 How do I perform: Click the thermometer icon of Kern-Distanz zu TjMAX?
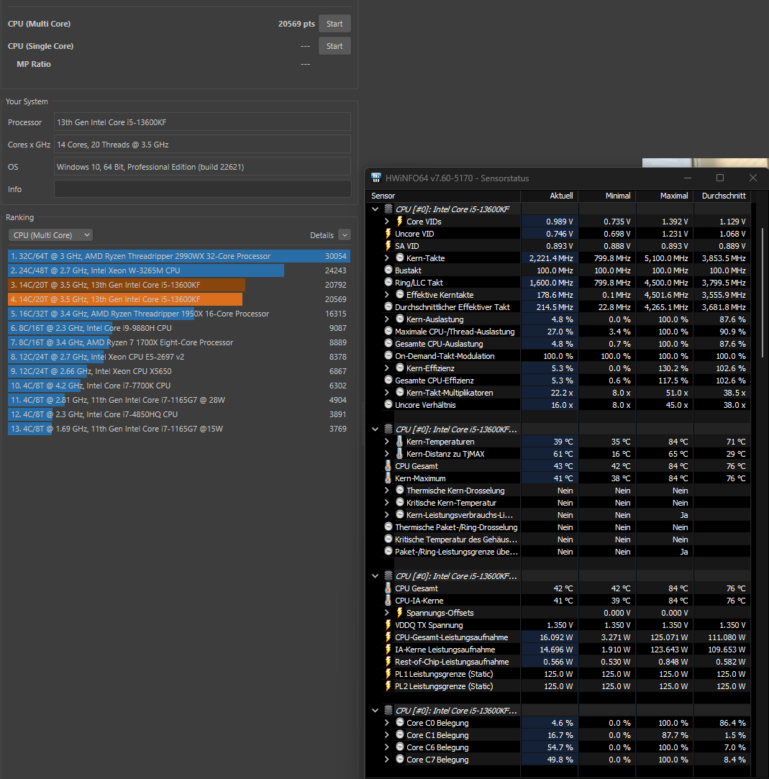(x=399, y=454)
